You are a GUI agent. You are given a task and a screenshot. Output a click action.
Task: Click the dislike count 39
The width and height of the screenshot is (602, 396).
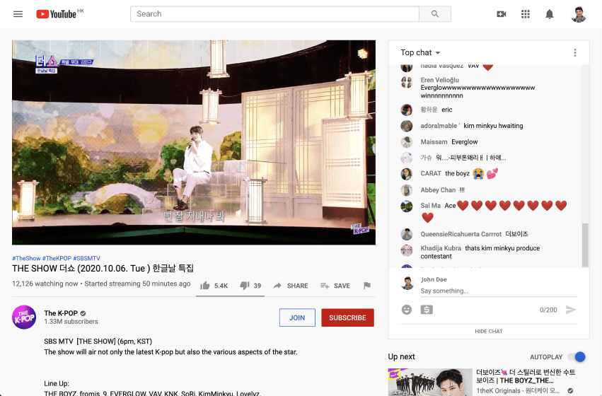click(x=257, y=286)
